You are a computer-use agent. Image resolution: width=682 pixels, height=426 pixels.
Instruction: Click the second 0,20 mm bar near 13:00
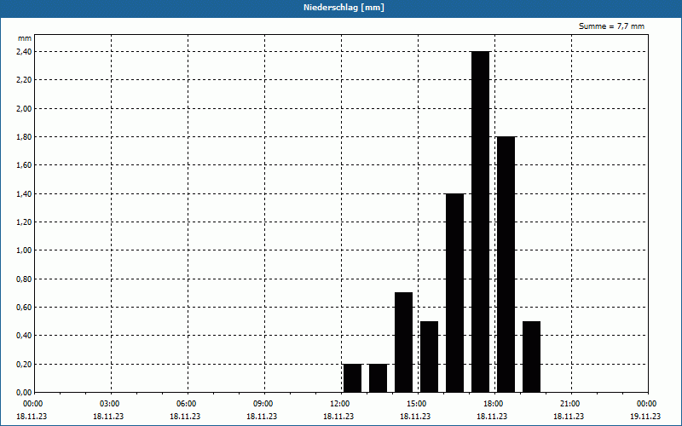[x=378, y=378]
